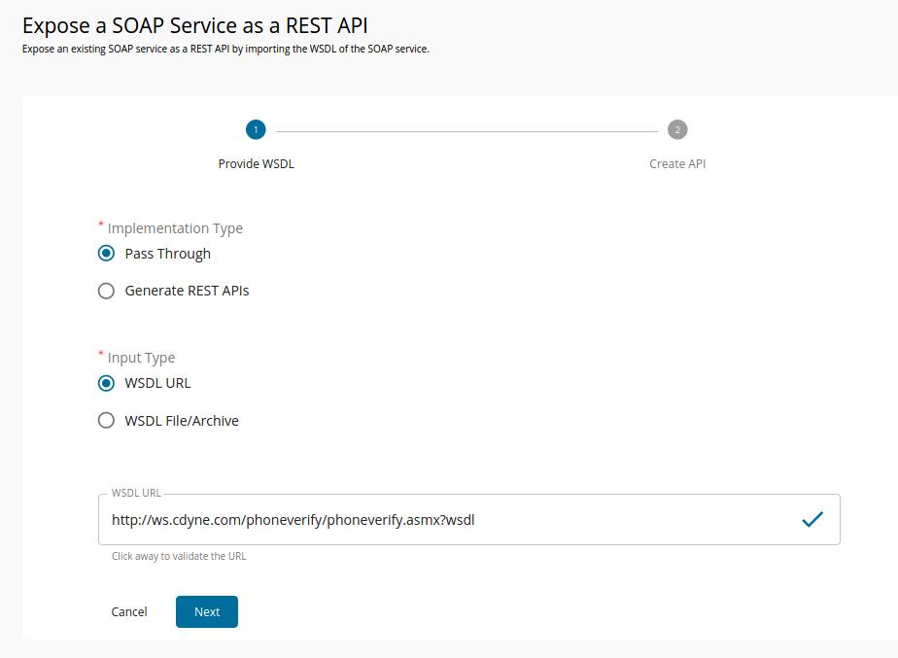Click the page description text below the heading

pyautogui.click(x=225, y=49)
